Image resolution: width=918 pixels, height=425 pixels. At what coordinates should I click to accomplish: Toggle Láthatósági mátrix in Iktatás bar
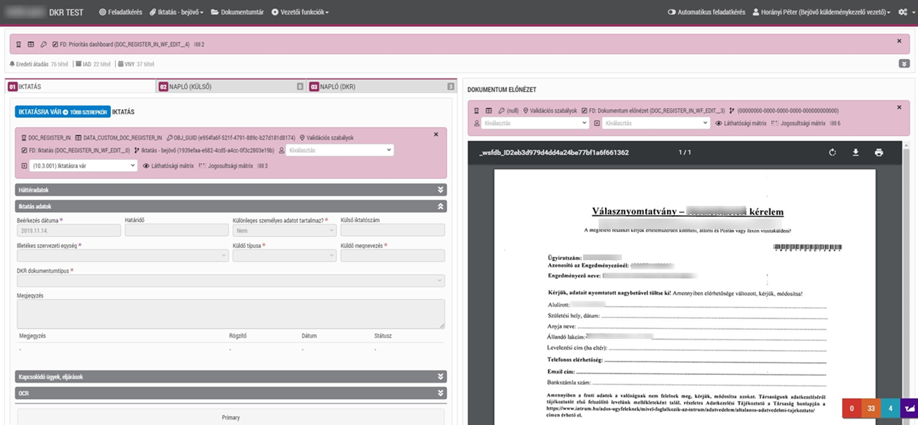click(168, 166)
